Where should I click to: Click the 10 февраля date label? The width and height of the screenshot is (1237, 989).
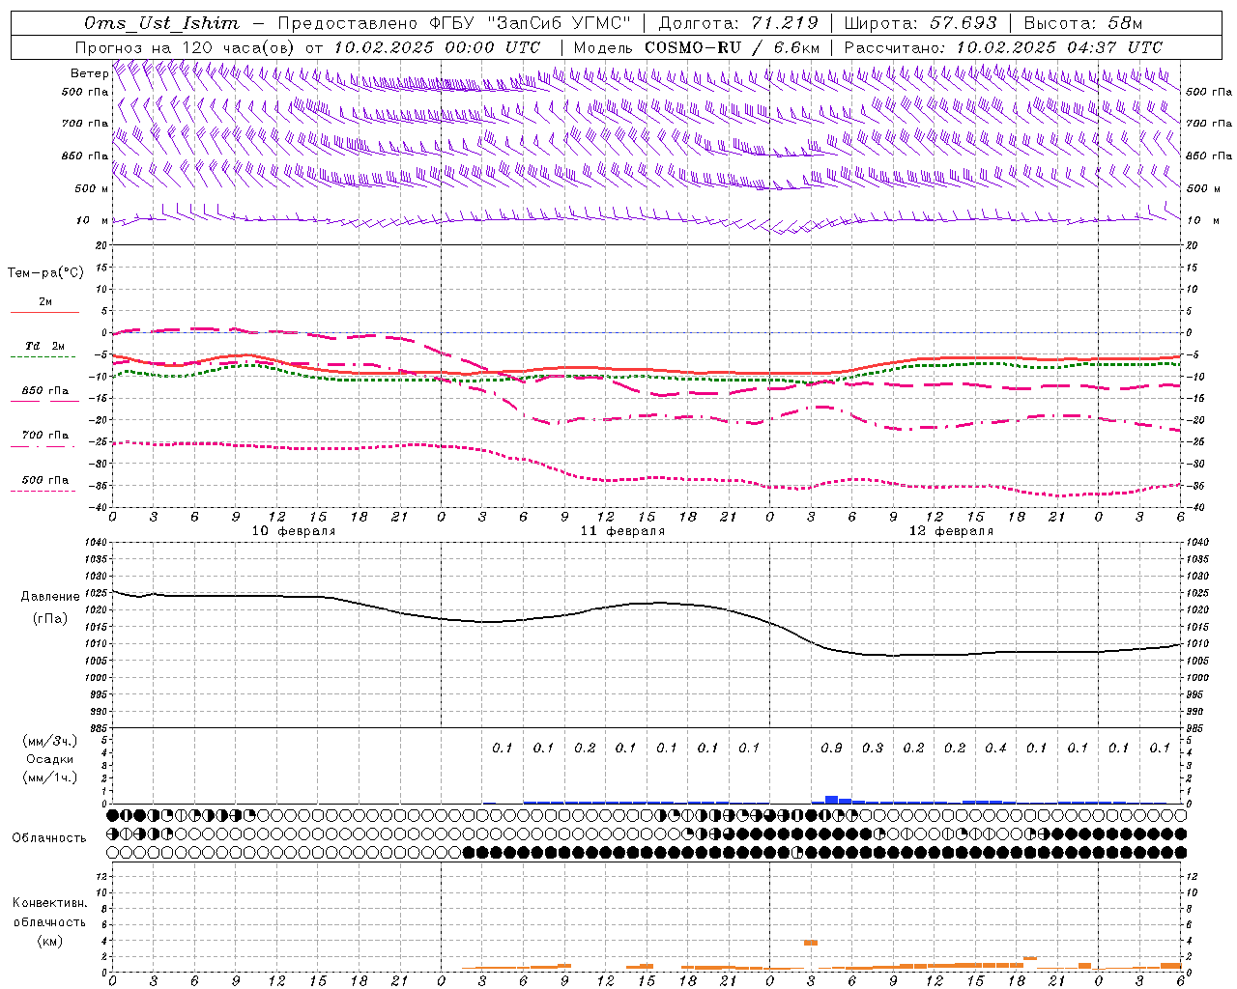(294, 531)
